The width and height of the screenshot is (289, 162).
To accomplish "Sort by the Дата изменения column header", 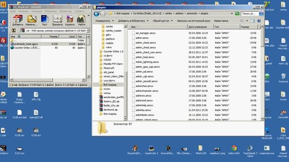I will pyautogui.click(x=200, y=27).
